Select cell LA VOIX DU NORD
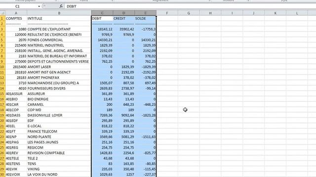Screen dimensions: 316x177 [59, 175]
